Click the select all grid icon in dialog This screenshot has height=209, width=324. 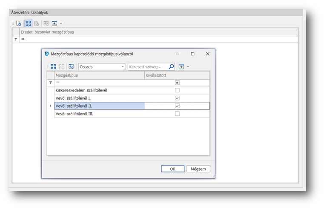pyautogui.click(x=54, y=67)
